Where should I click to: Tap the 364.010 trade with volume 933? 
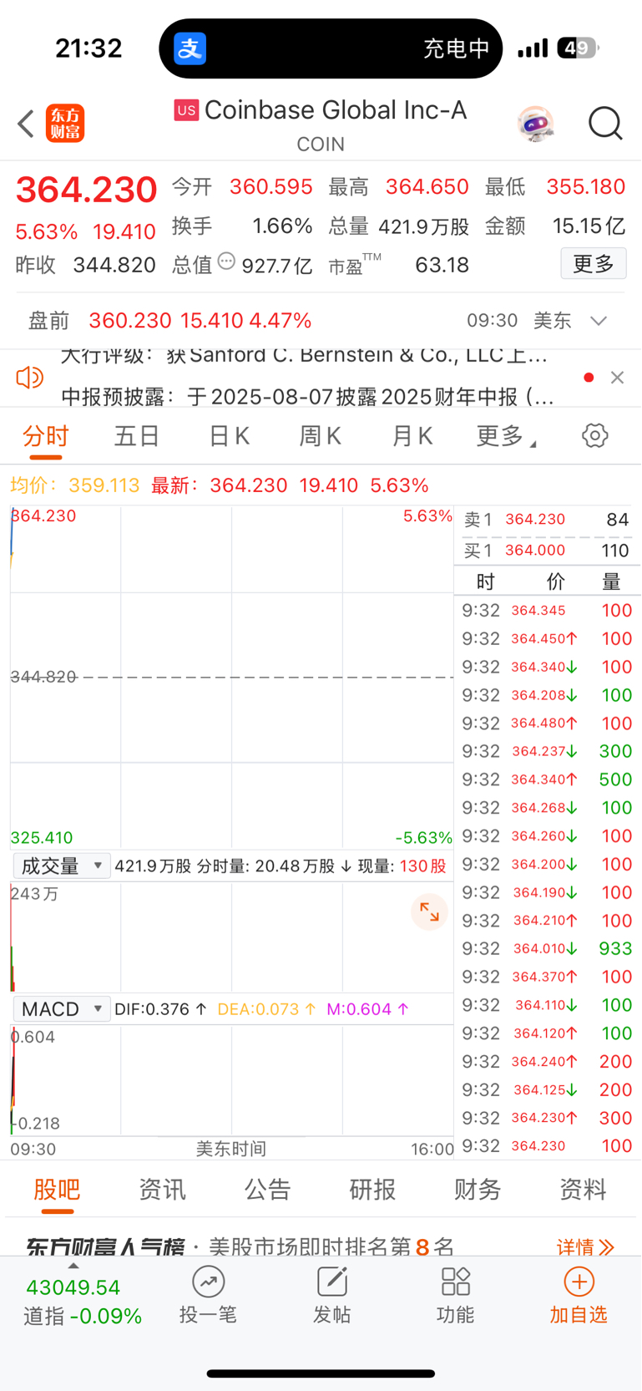[547, 948]
